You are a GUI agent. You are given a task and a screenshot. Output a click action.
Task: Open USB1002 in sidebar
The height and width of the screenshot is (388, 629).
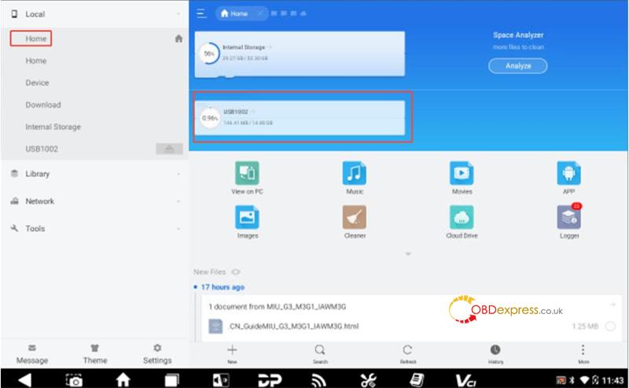click(42, 149)
